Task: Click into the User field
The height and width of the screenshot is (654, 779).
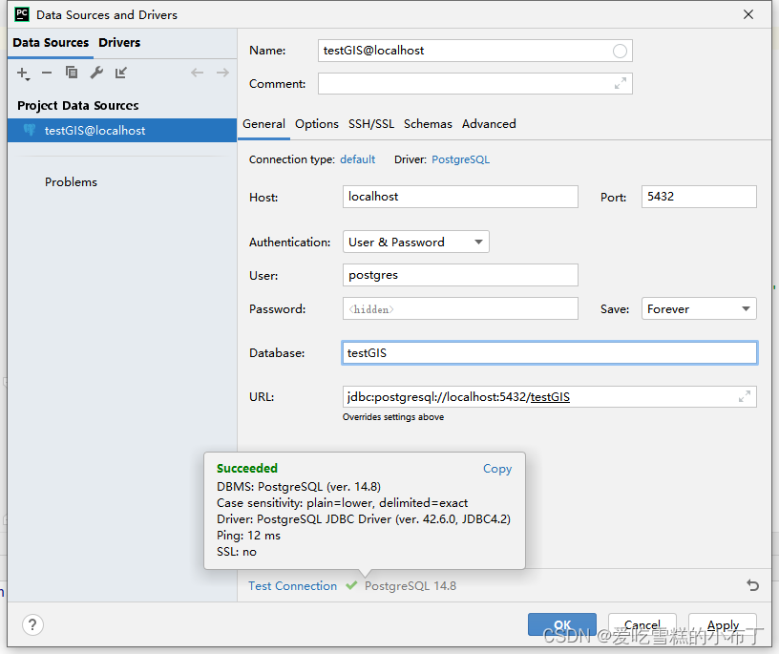Action: point(460,275)
